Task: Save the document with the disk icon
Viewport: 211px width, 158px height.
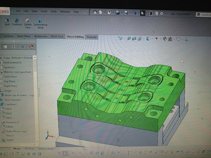Action: (x=118, y=13)
